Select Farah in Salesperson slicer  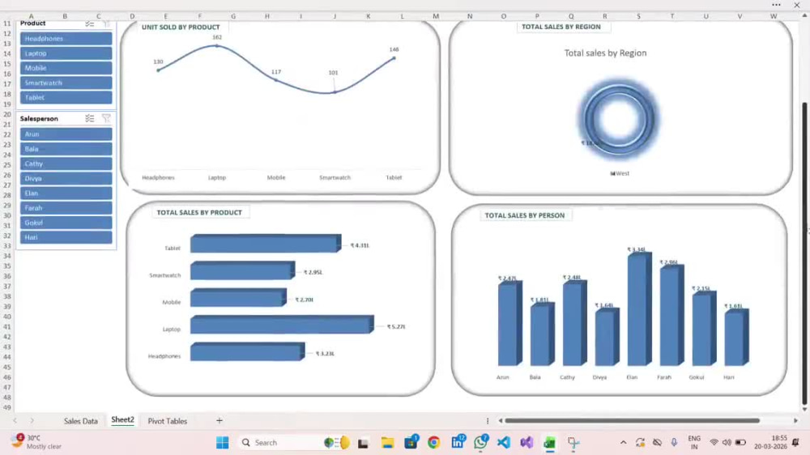click(66, 207)
